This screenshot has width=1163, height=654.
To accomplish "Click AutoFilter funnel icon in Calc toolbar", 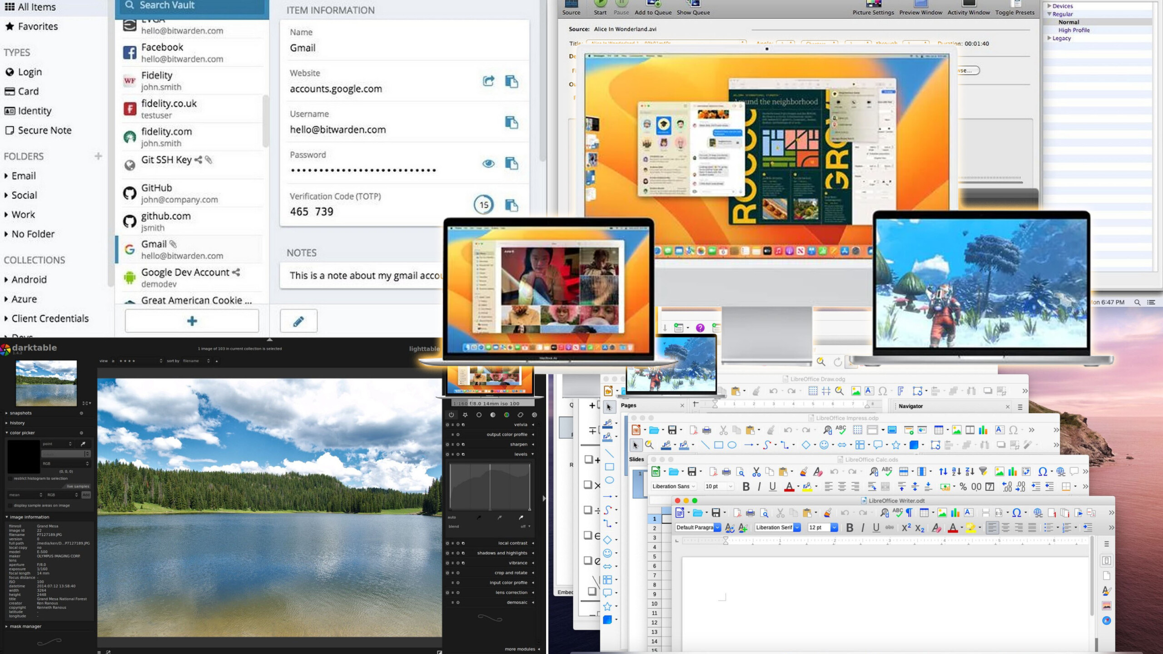I will pyautogui.click(x=983, y=471).
